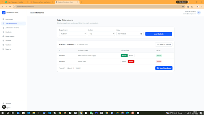Click the Total: 2 summary text
204x115 pixels.
[x=78, y=68]
